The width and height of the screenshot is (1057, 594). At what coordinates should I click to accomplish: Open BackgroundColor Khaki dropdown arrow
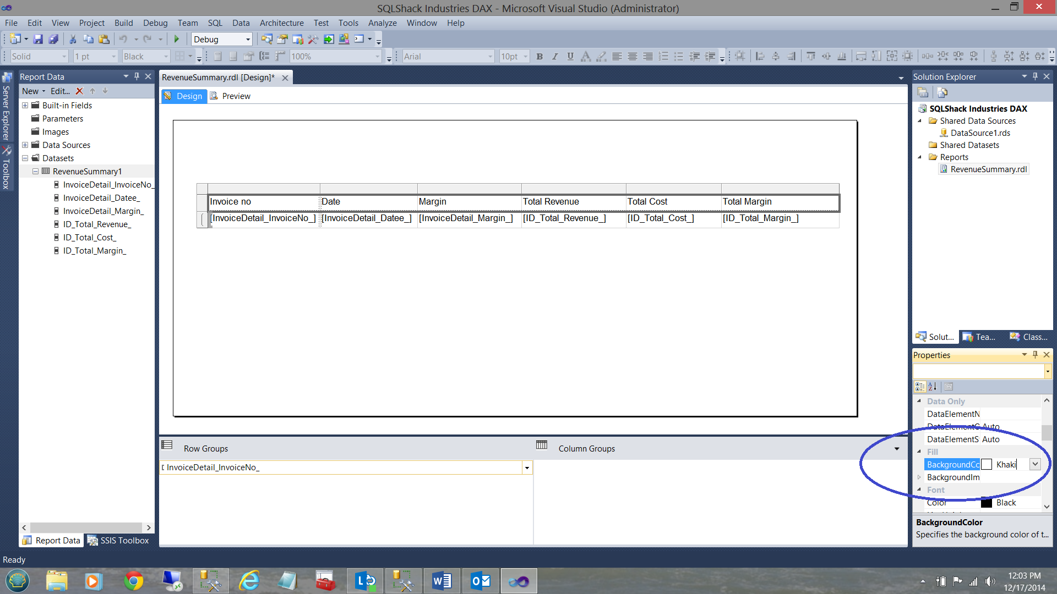tap(1035, 464)
